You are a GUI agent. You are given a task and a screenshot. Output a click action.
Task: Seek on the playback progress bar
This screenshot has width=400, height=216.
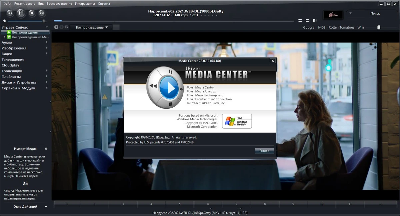[x=174, y=21]
